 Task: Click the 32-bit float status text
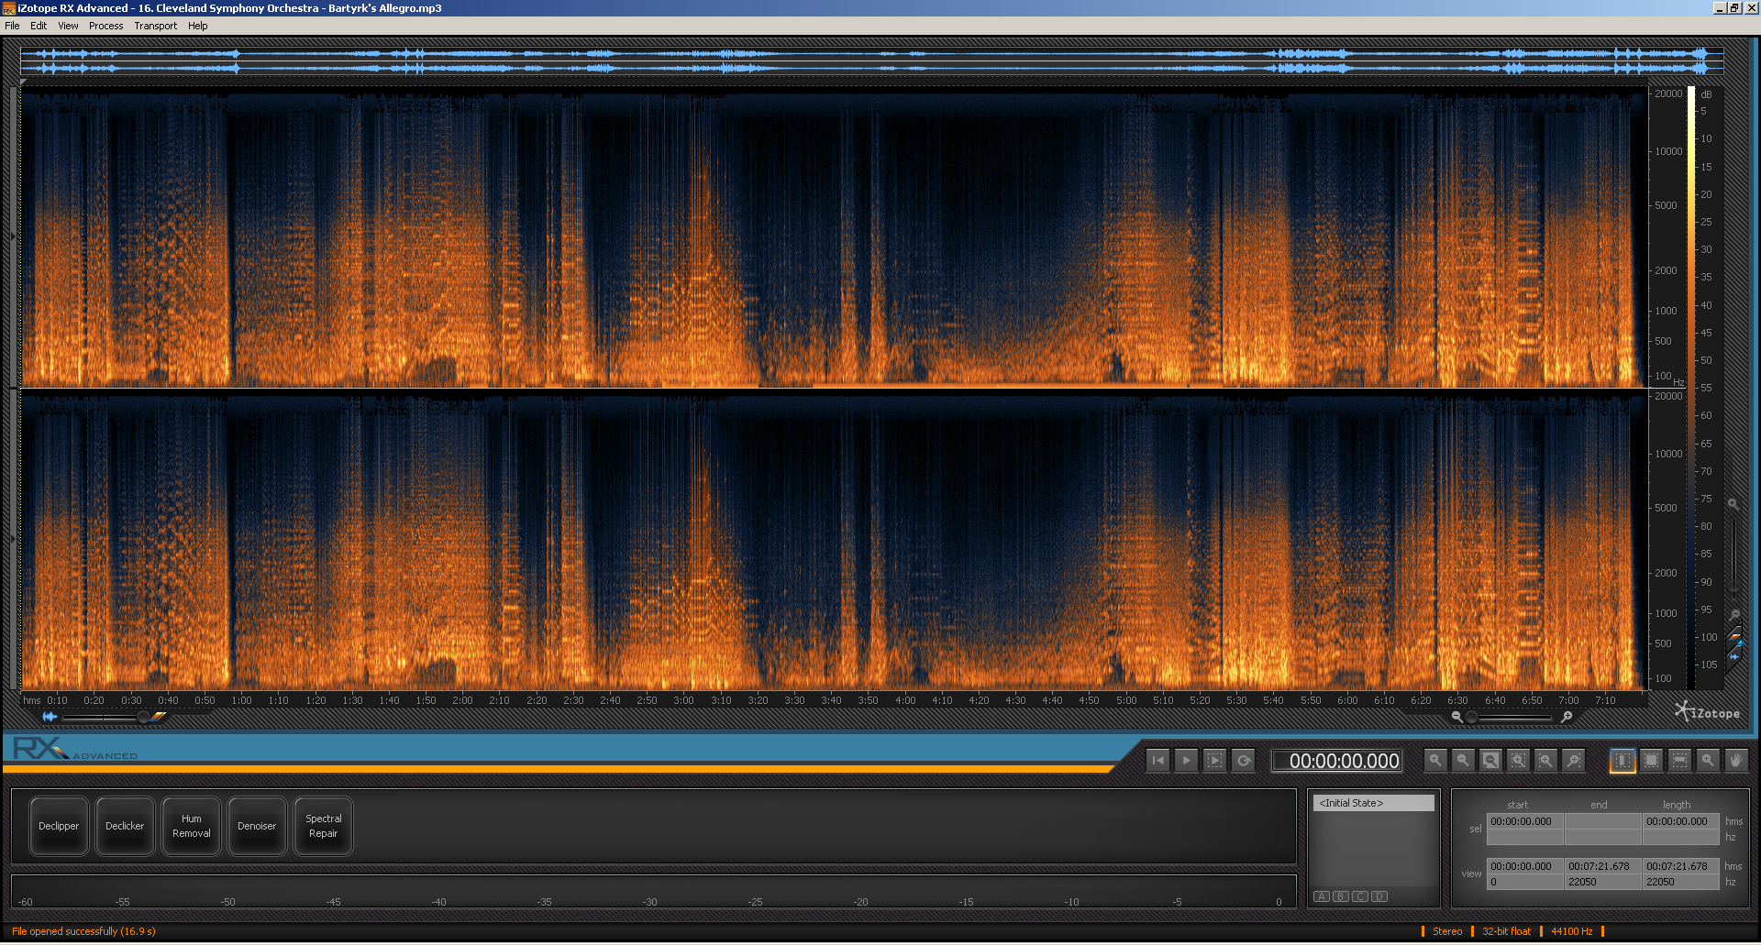click(x=1506, y=931)
